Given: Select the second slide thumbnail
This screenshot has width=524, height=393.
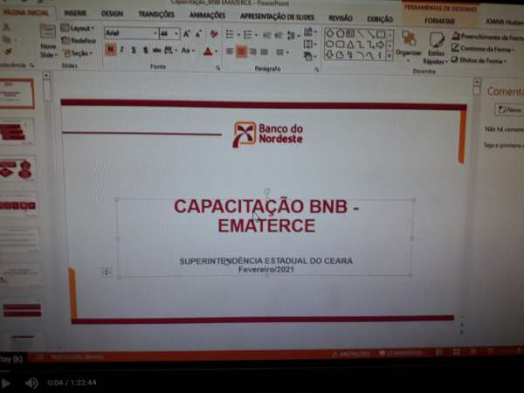Looking at the screenshot, I should pos(17,132).
